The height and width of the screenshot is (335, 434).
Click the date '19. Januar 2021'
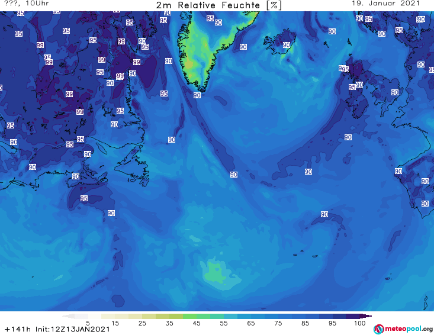[385, 4]
